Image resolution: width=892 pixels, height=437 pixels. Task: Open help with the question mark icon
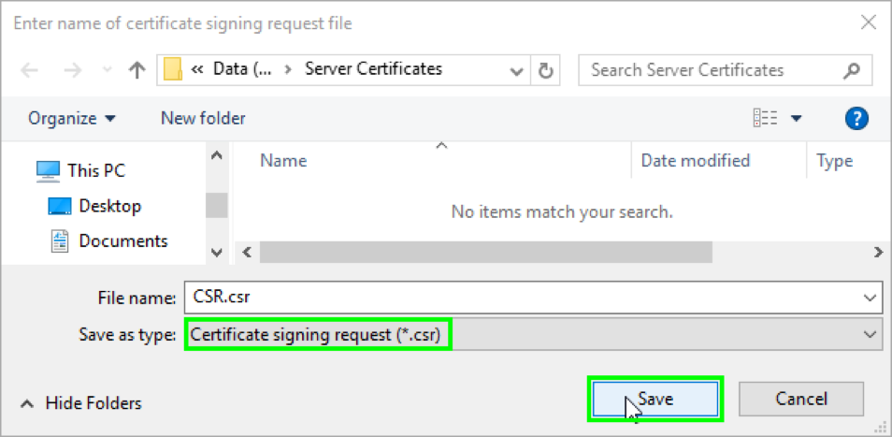pyautogui.click(x=856, y=119)
